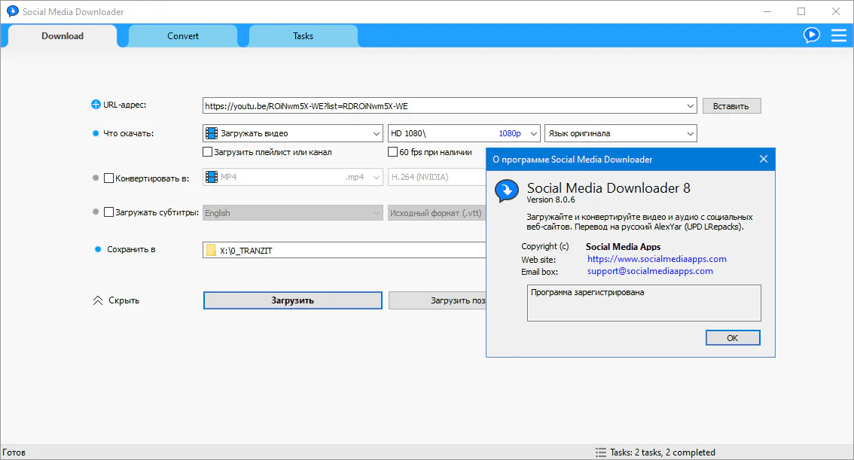854x460 pixels.
Task: Click the play icon in top-right header
Action: point(811,35)
